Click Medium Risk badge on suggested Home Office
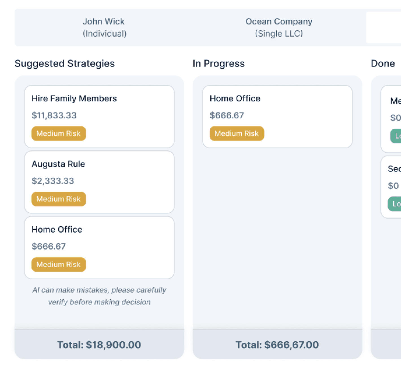 pos(58,264)
